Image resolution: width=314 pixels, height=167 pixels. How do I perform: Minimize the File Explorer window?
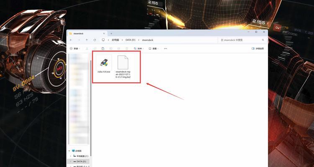tap(249, 32)
